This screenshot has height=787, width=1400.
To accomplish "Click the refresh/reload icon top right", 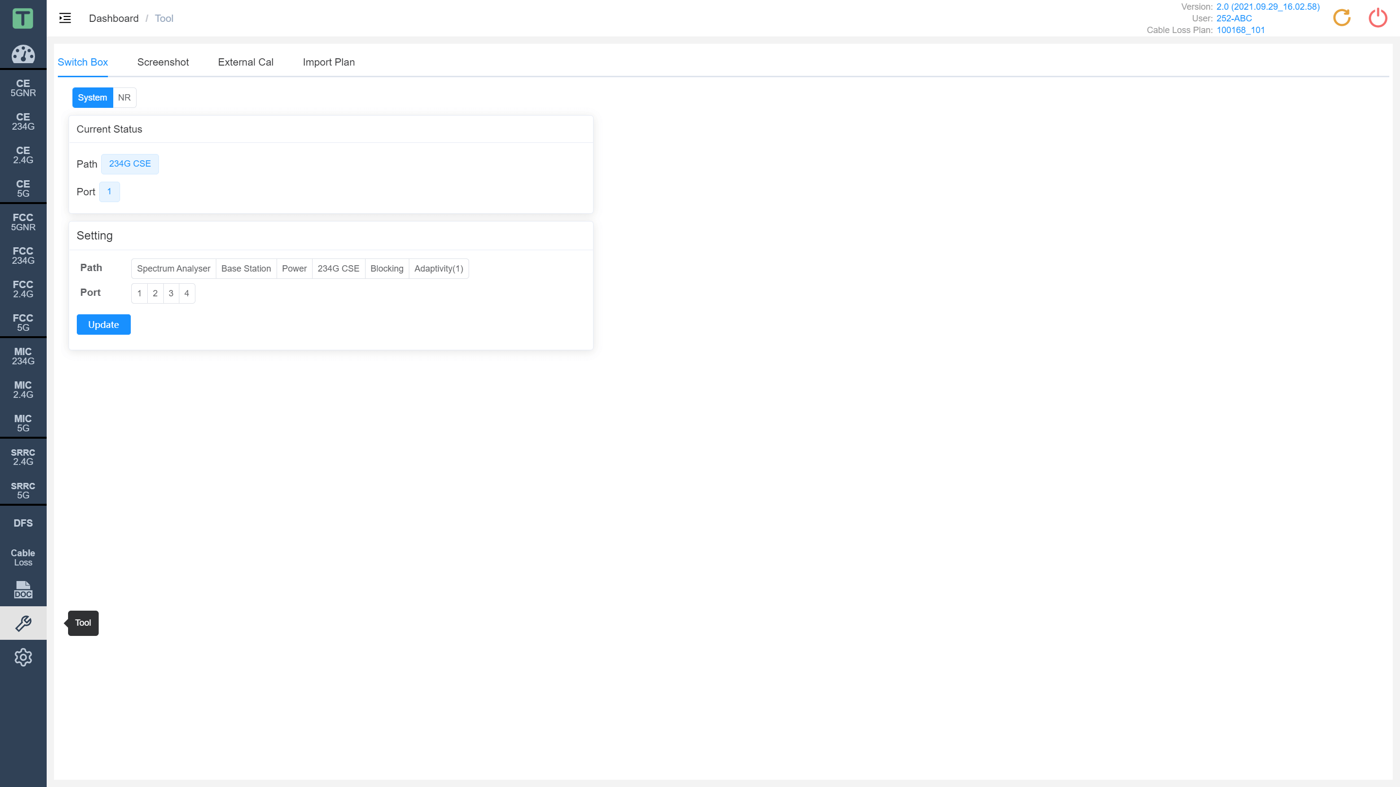I will (1341, 17).
